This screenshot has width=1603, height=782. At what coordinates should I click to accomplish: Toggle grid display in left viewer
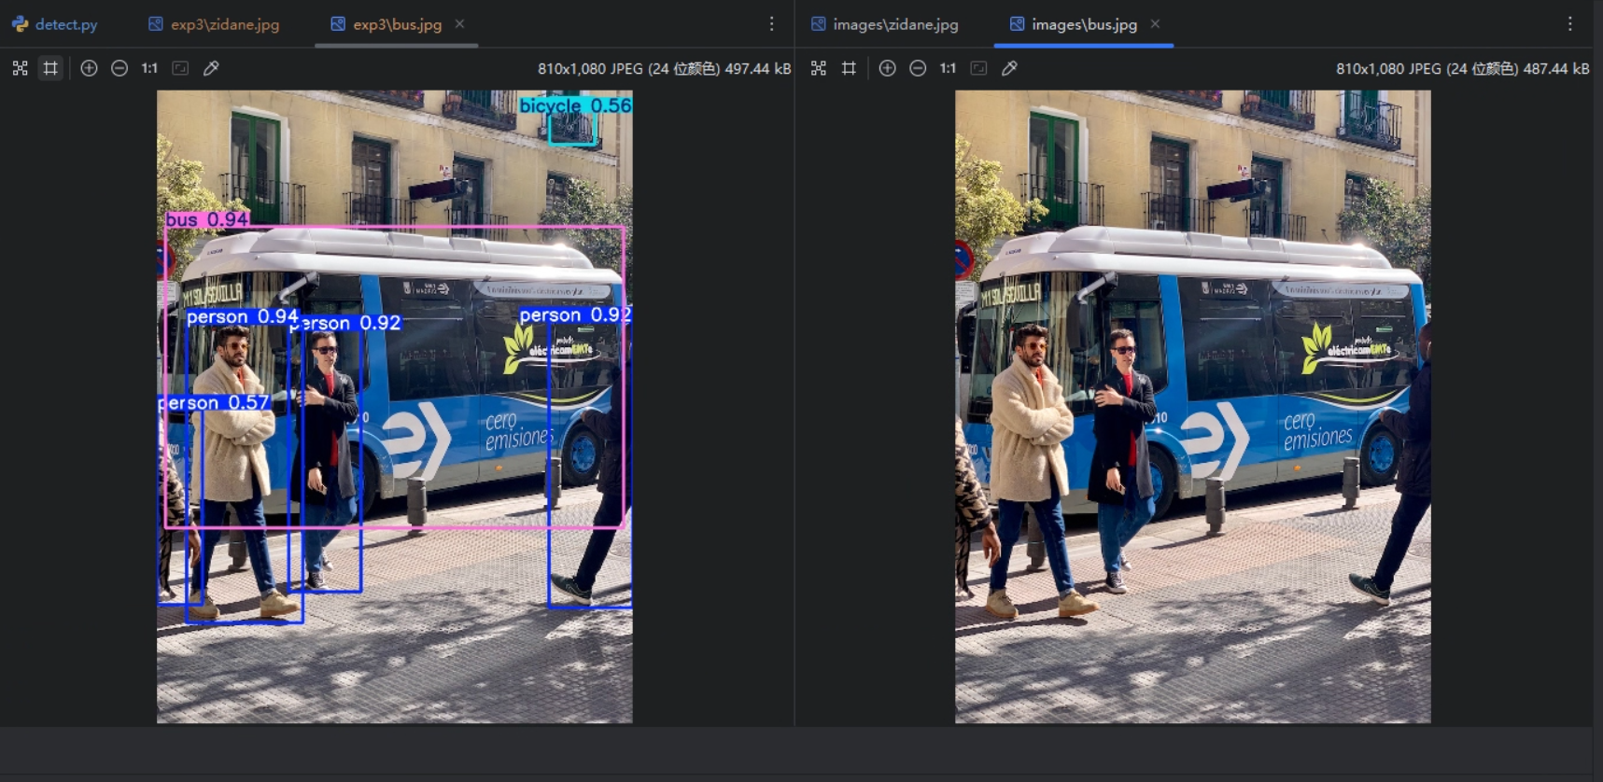50,68
